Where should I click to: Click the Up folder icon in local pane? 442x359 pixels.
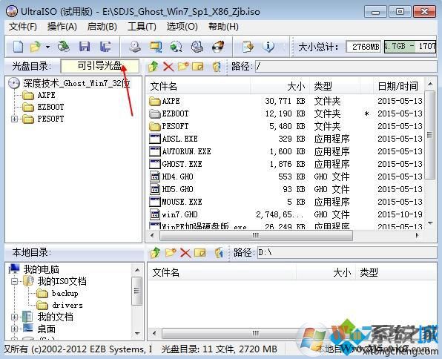pos(155,253)
